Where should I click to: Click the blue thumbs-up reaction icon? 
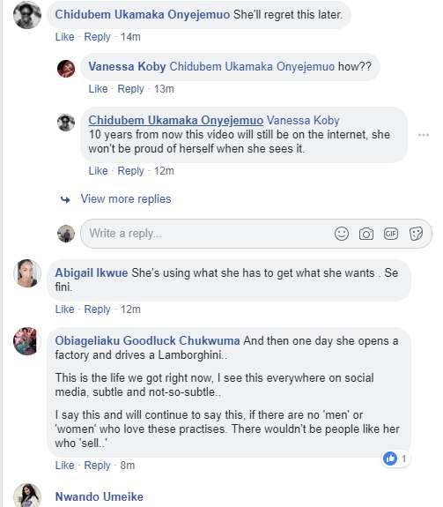tap(390, 459)
